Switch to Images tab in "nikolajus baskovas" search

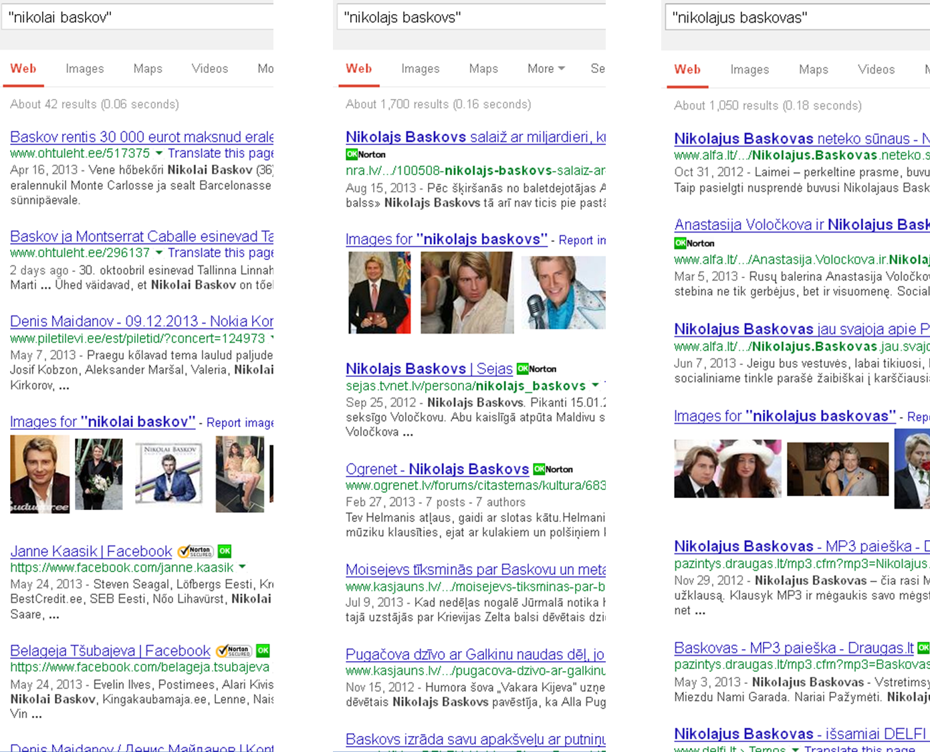749,70
